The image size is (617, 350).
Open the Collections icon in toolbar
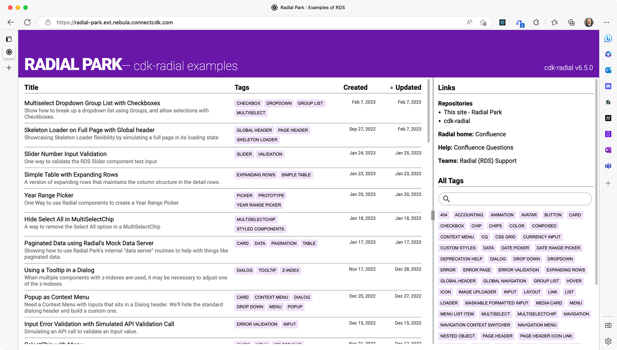coord(571,22)
